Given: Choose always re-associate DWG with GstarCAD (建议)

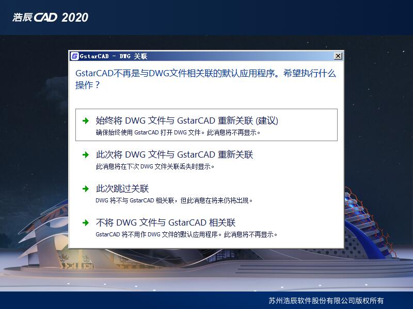Looking at the screenshot, I should click(x=206, y=125).
